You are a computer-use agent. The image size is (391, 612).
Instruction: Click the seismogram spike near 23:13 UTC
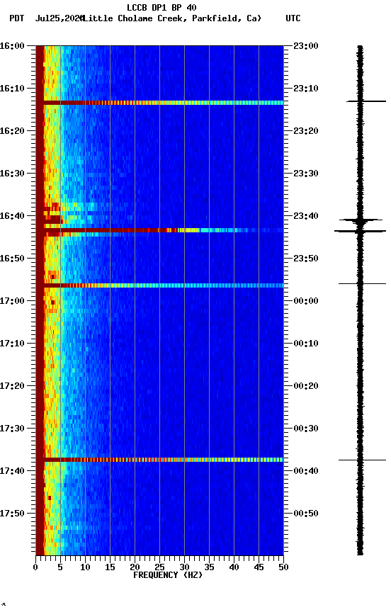point(366,101)
